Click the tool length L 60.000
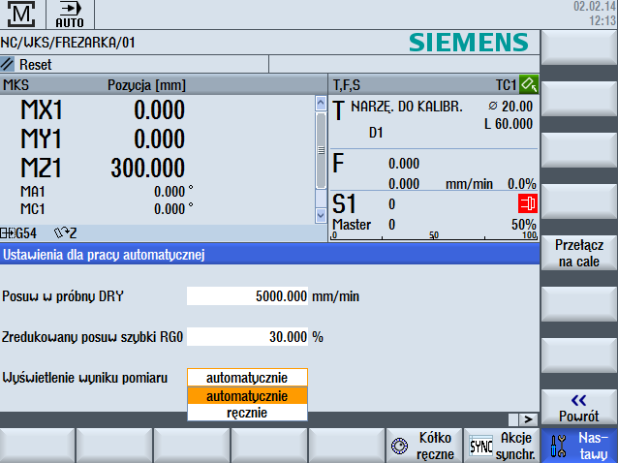The image size is (618, 463). (509, 124)
